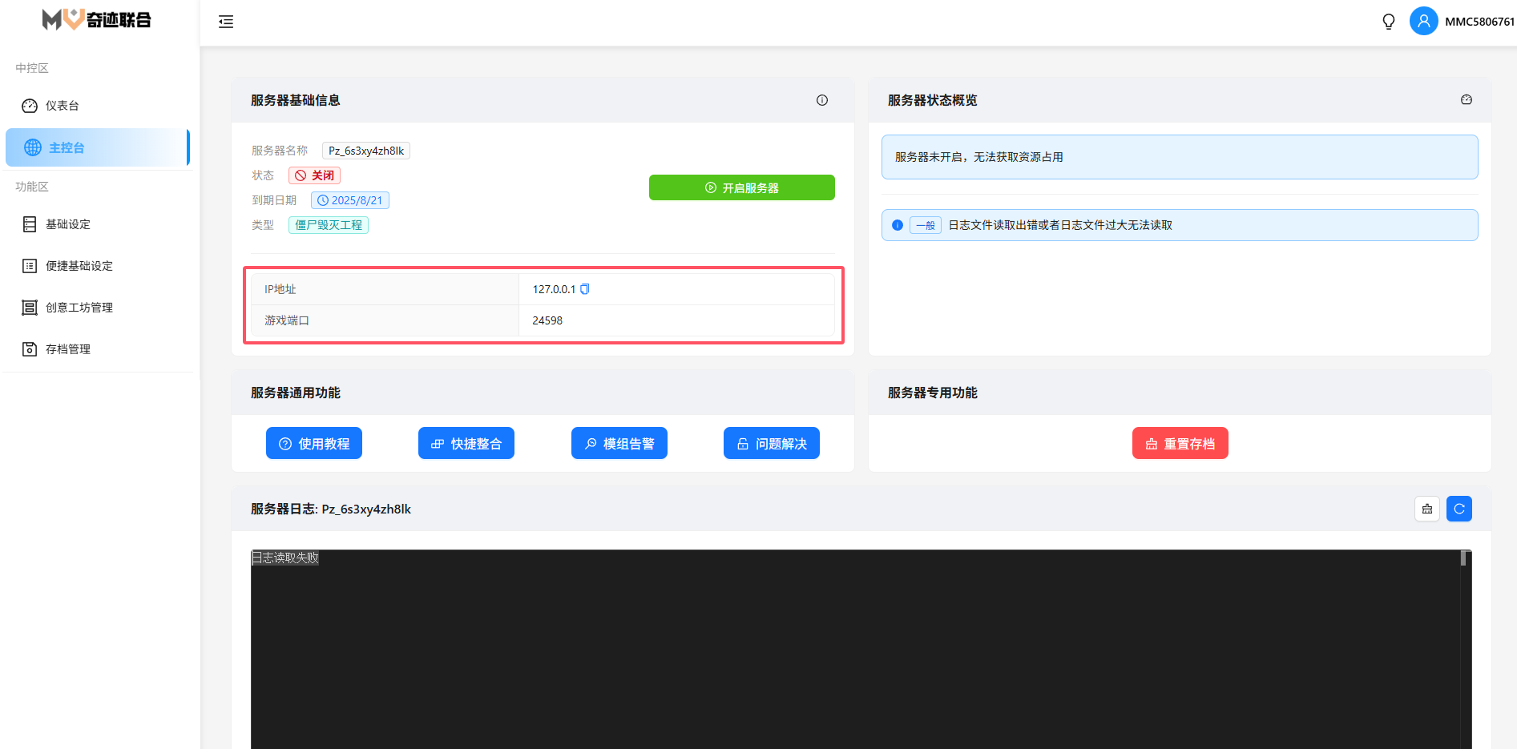Click the dashboard icon in 服务器状态概览 header

point(1466,100)
